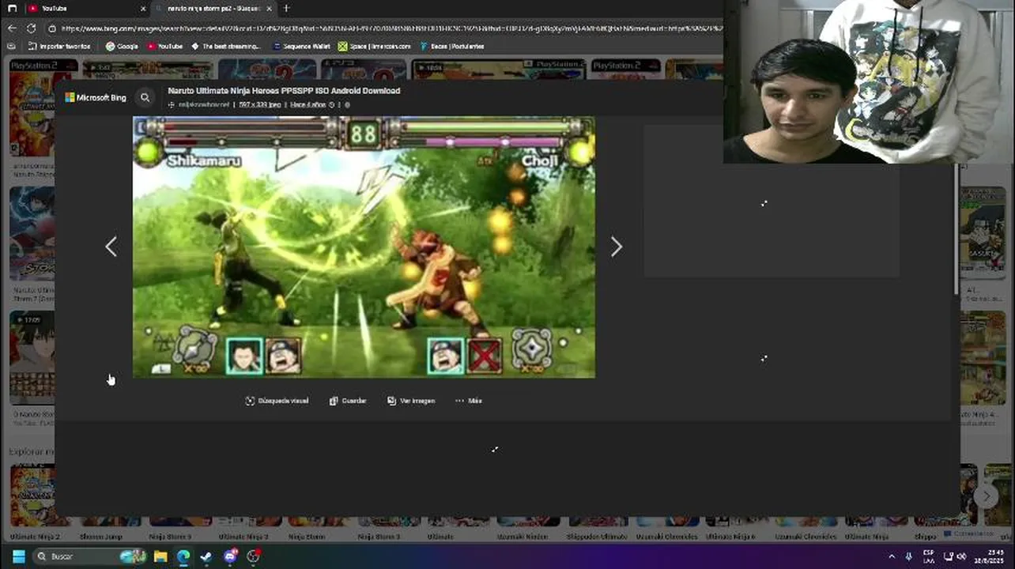Screen dimensions: 1015x569
Task: Click the microphone icon in the system tray
Action: pos(908,556)
